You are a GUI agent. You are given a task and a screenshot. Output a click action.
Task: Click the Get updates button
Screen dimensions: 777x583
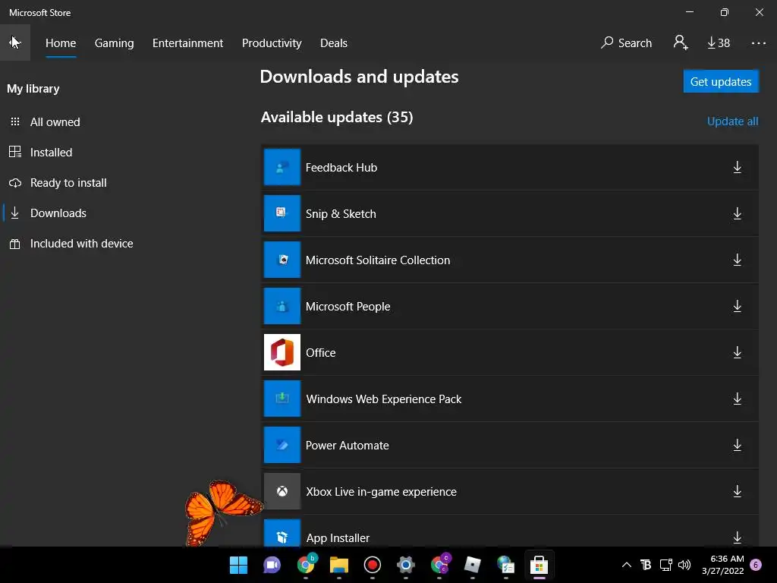pos(721,81)
